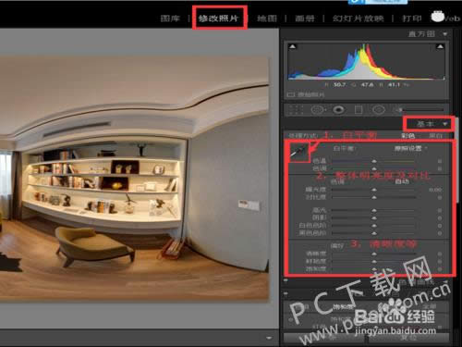Image resolution: width=462 pixels, height=347 pixels.
Task: Click the 高光 highlights slider handle
Action: pos(374,210)
